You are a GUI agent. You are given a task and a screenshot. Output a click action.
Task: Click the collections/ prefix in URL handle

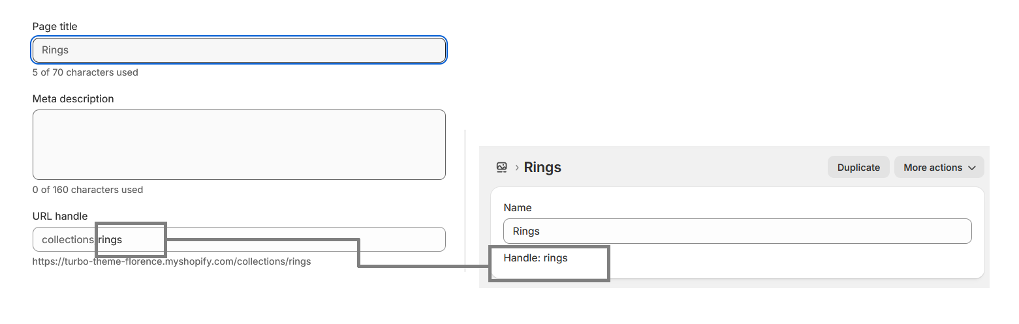69,240
